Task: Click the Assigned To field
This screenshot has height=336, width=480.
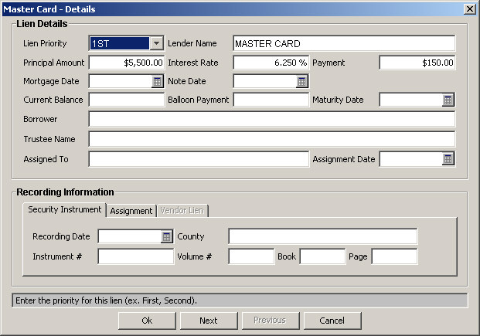Action: click(199, 159)
